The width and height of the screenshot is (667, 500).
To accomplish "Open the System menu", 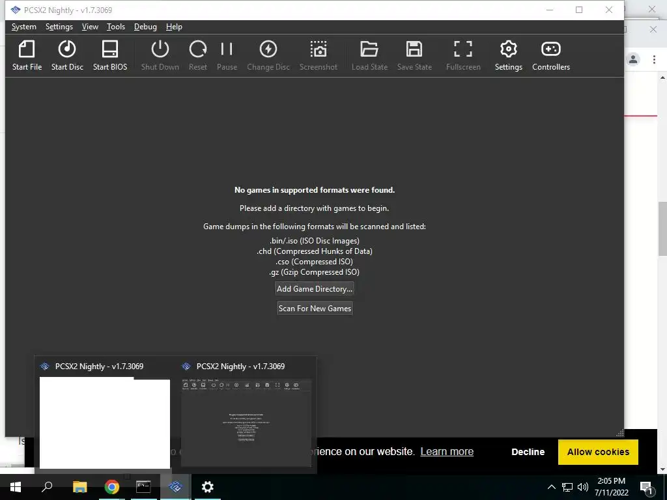I will click(x=24, y=27).
